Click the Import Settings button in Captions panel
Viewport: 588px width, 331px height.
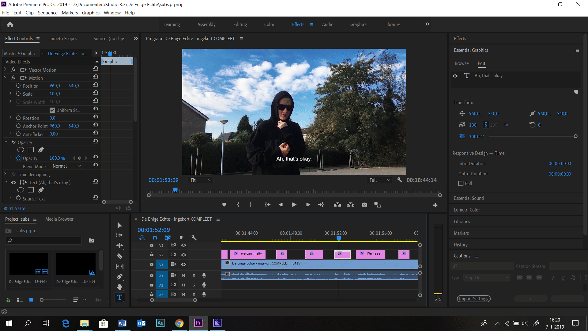point(474,299)
